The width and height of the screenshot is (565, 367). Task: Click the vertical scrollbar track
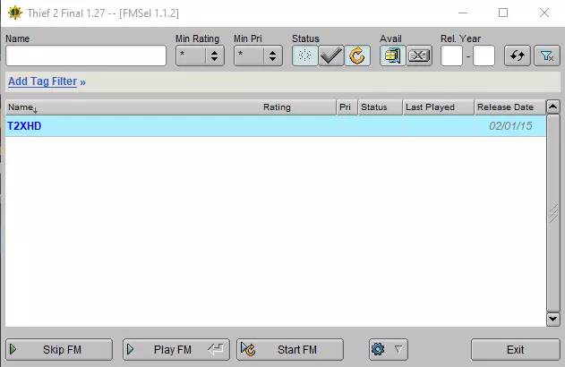553,212
